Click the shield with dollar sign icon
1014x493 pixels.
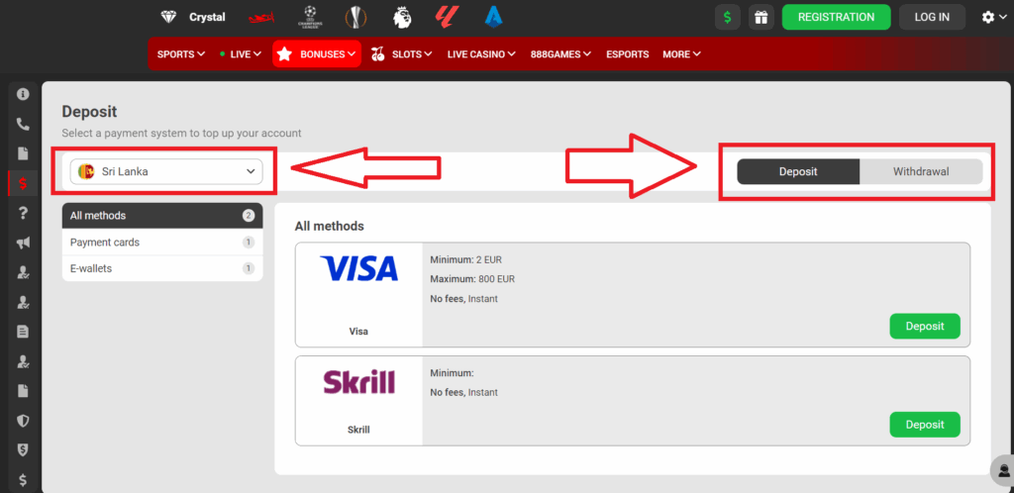point(24,449)
